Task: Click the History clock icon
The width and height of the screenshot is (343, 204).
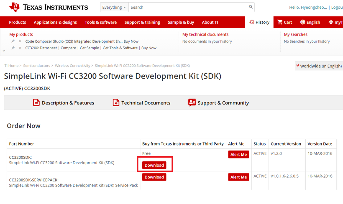Action: (252, 22)
